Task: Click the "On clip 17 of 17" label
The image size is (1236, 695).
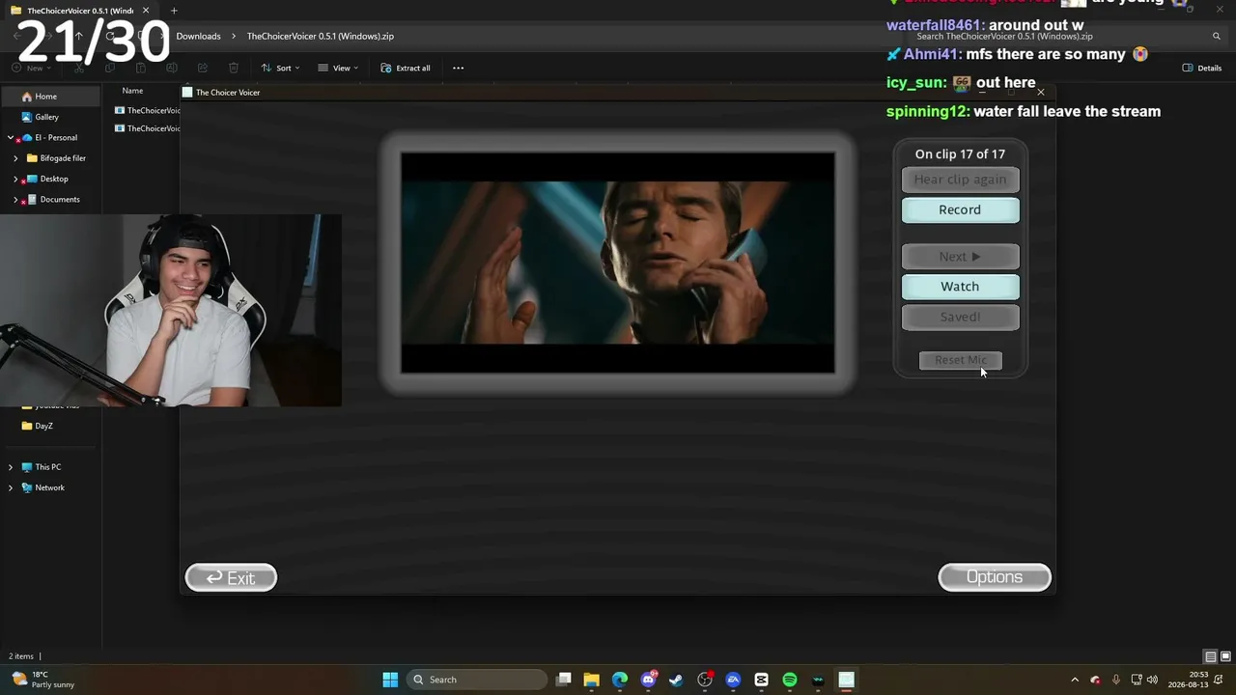Action: (x=960, y=153)
